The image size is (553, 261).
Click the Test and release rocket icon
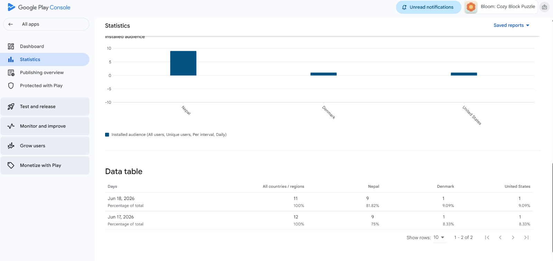tap(11, 106)
